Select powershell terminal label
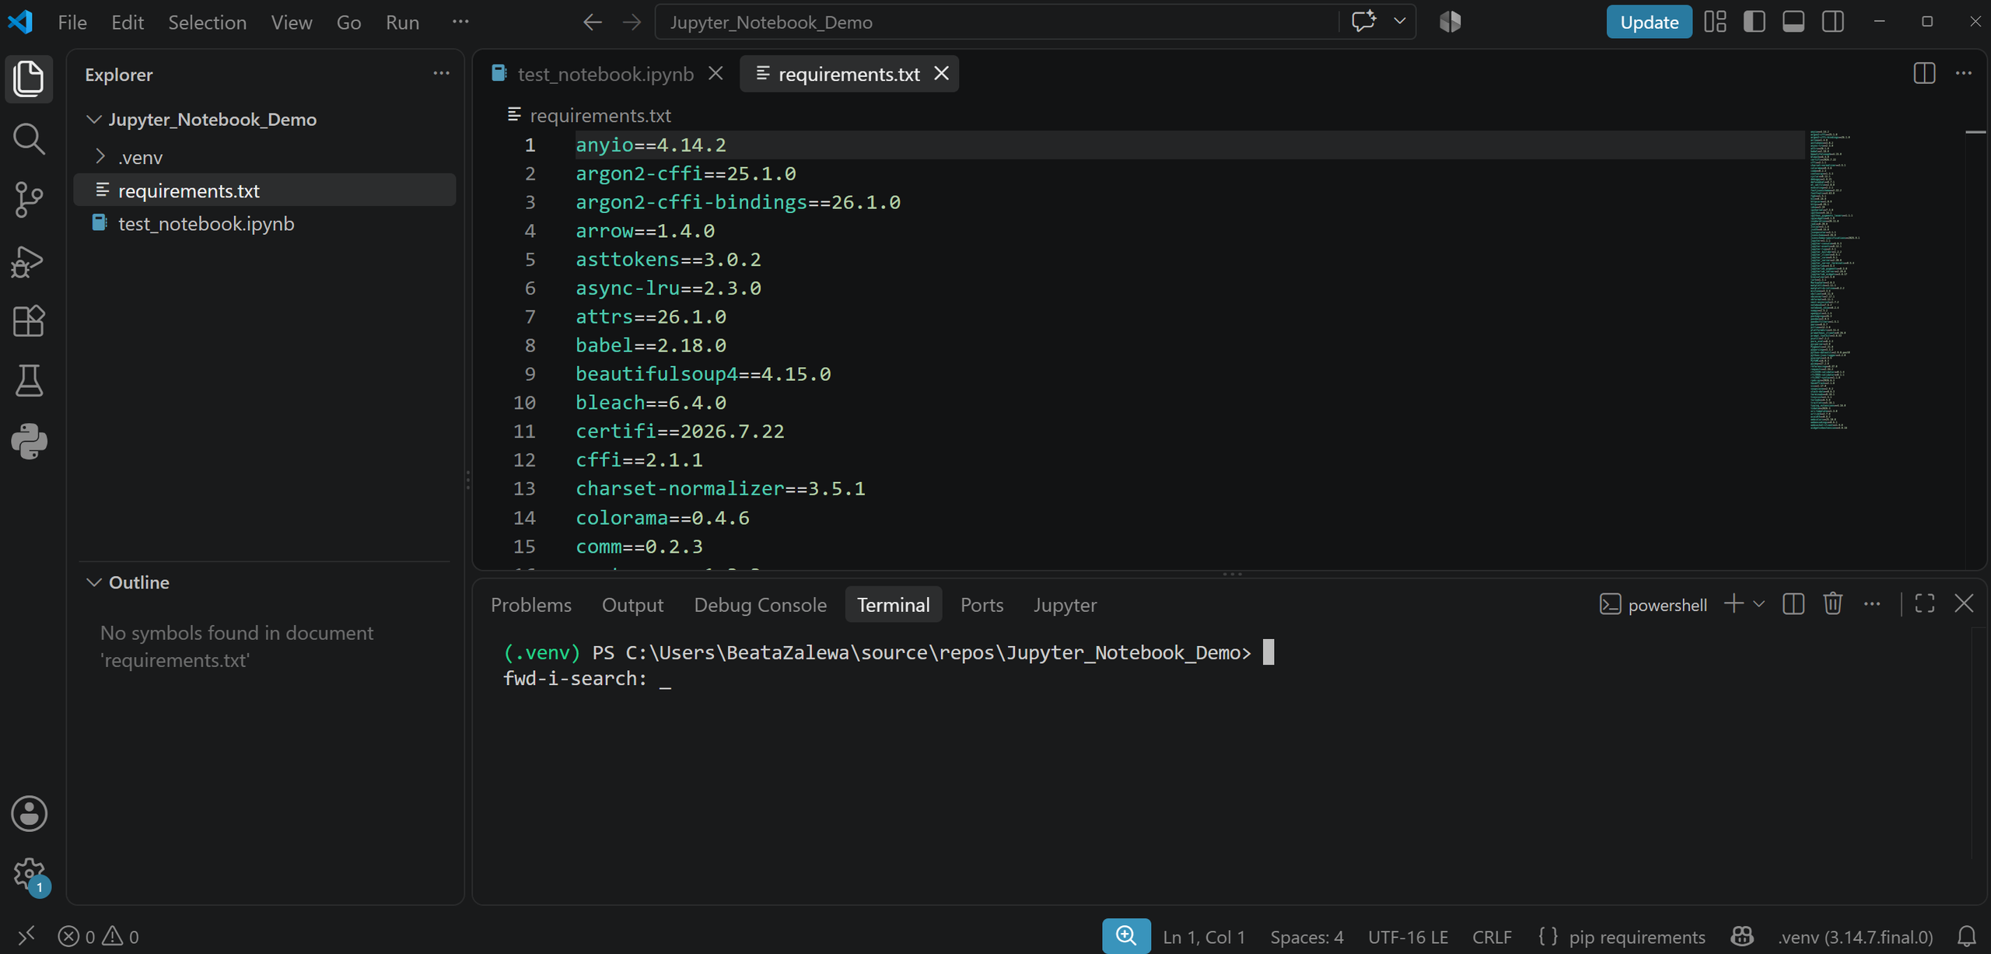This screenshot has height=954, width=1991. pyautogui.click(x=1653, y=604)
